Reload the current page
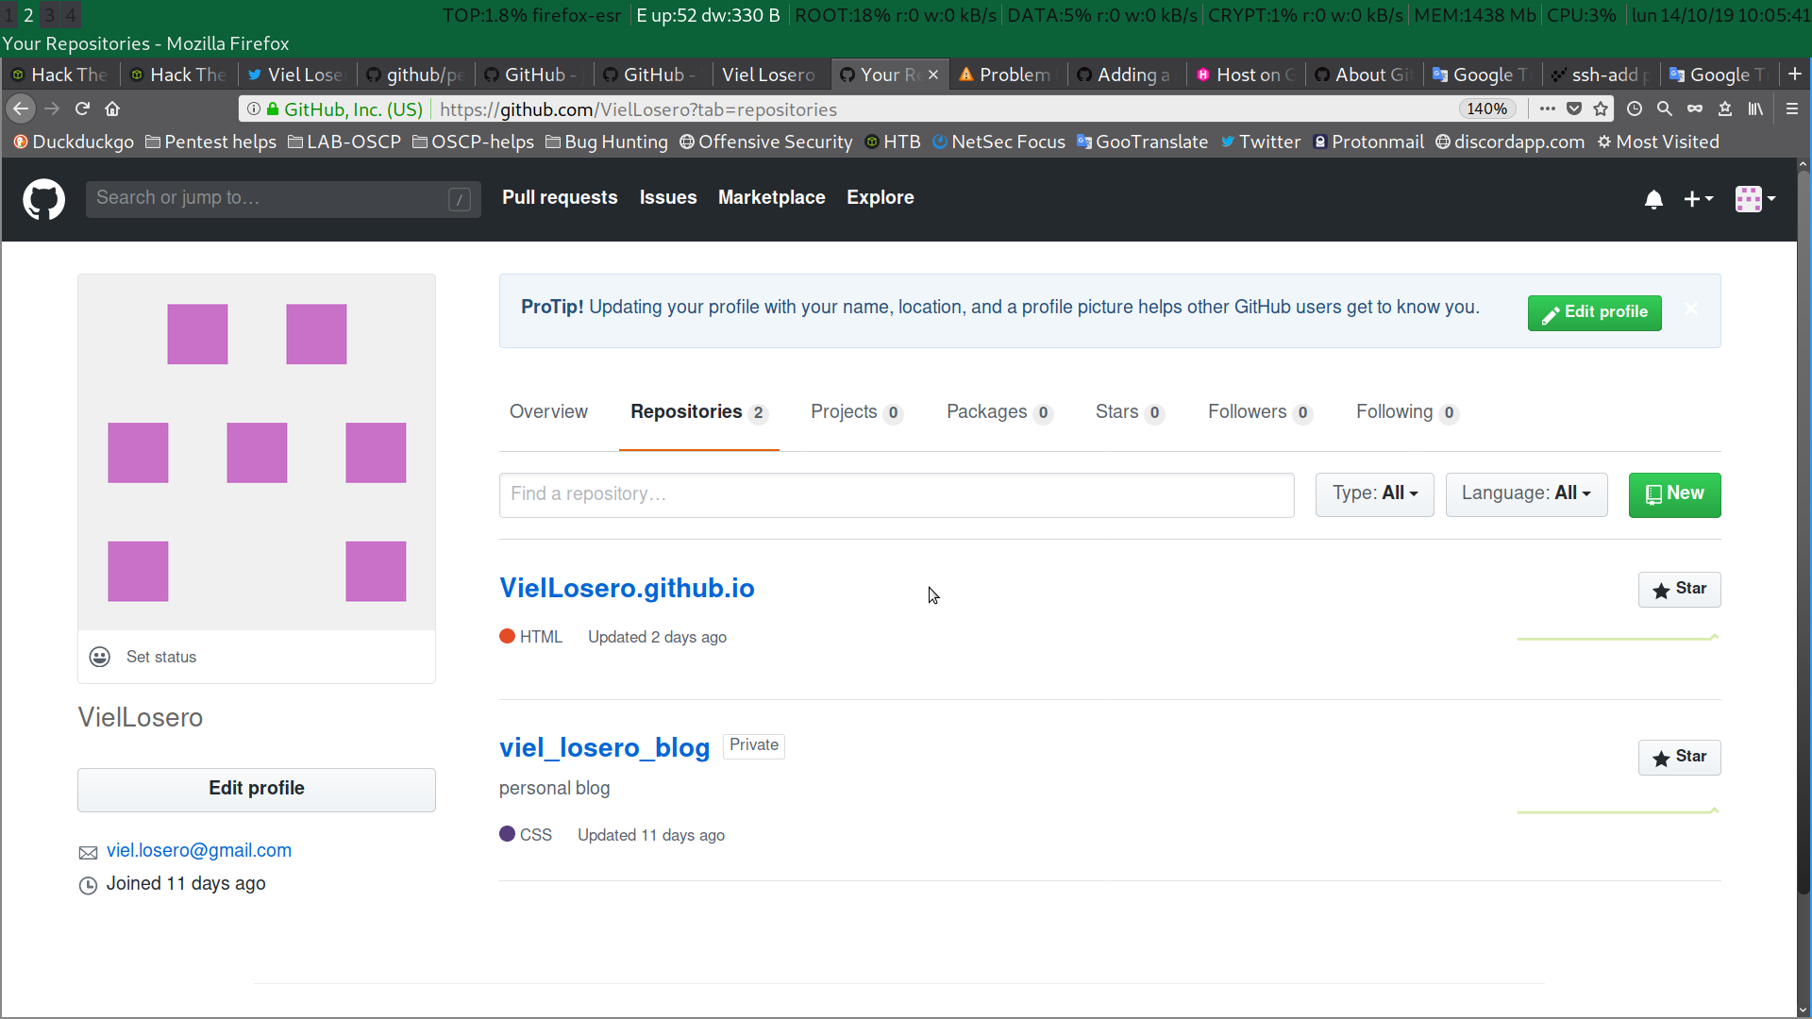The width and height of the screenshot is (1812, 1019). tap(82, 109)
